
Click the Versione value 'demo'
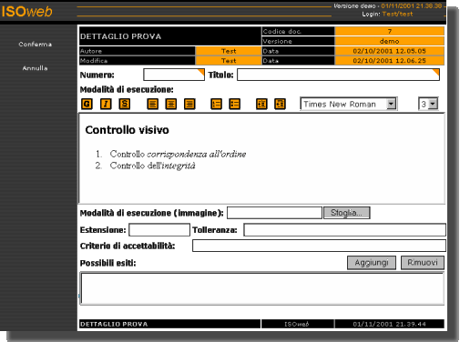pos(390,41)
